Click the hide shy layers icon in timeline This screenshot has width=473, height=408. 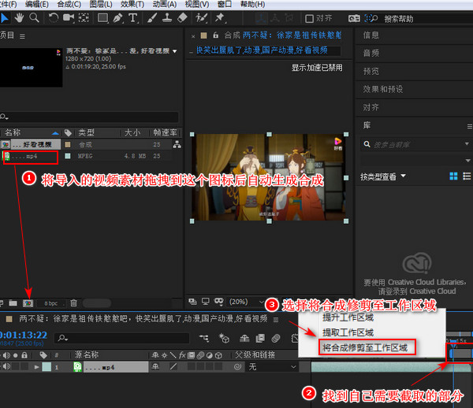[x=244, y=339]
